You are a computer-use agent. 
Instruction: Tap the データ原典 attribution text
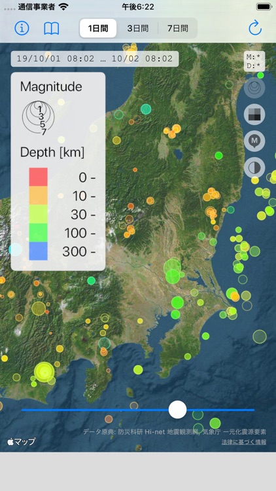pyautogui.click(x=175, y=432)
